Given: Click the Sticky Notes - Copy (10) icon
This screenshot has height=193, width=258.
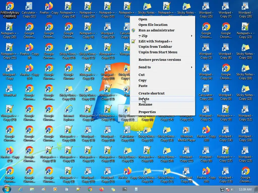Looking at the screenshot, I should point(245,51).
